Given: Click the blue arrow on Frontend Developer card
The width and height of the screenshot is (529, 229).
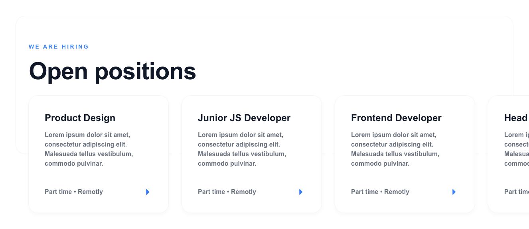Looking at the screenshot, I should [x=454, y=192].
